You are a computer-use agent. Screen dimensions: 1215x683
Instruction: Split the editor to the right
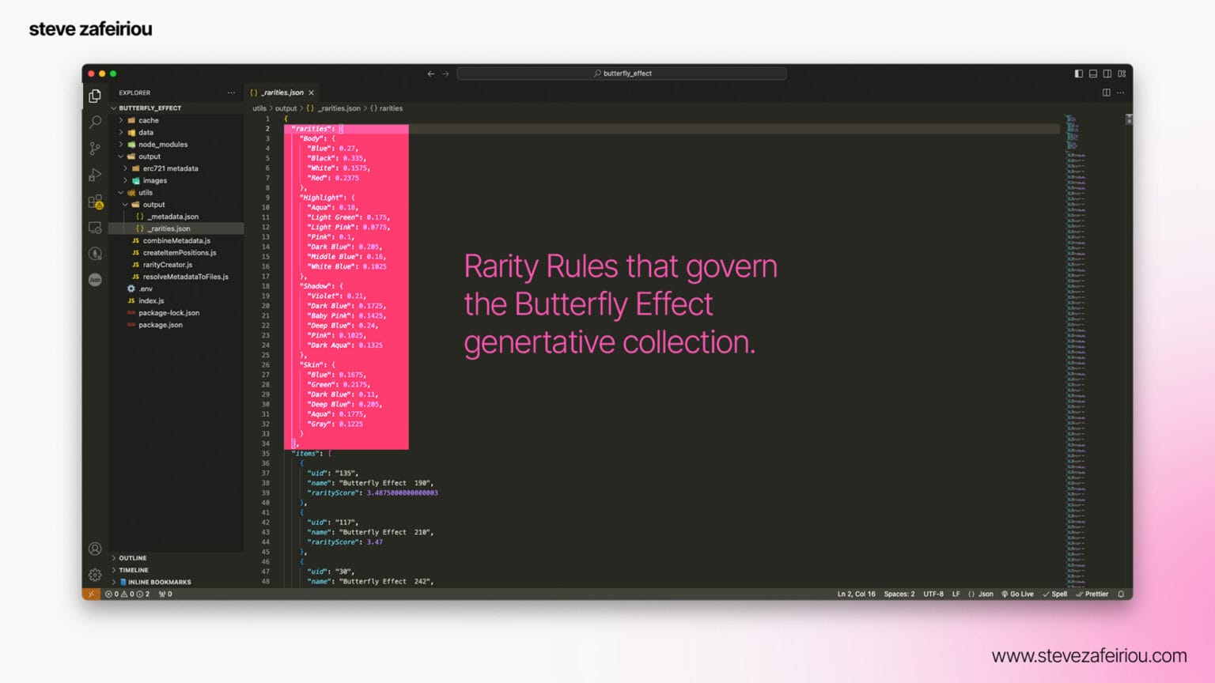point(1106,92)
